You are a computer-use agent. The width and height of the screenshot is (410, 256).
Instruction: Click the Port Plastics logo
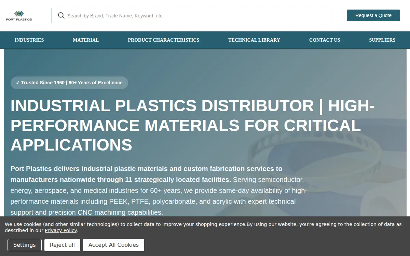[19, 16]
